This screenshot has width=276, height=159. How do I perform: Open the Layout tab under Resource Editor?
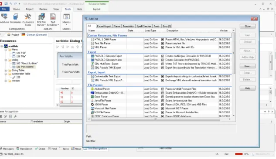[x=97, y=9]
